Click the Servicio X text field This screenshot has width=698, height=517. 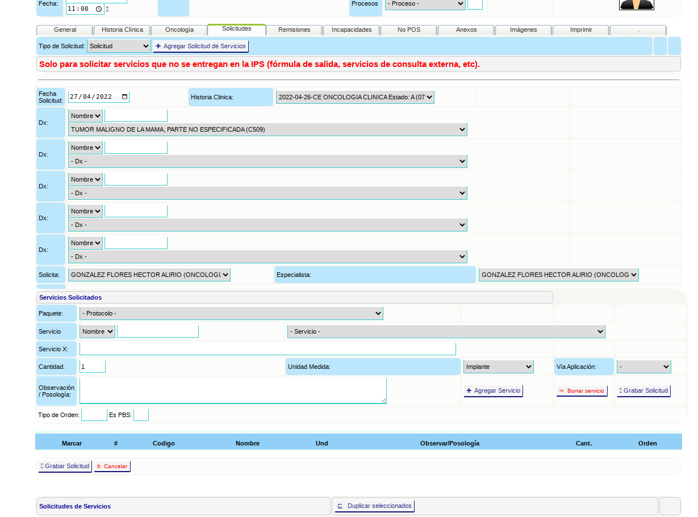tap(268, 349)
